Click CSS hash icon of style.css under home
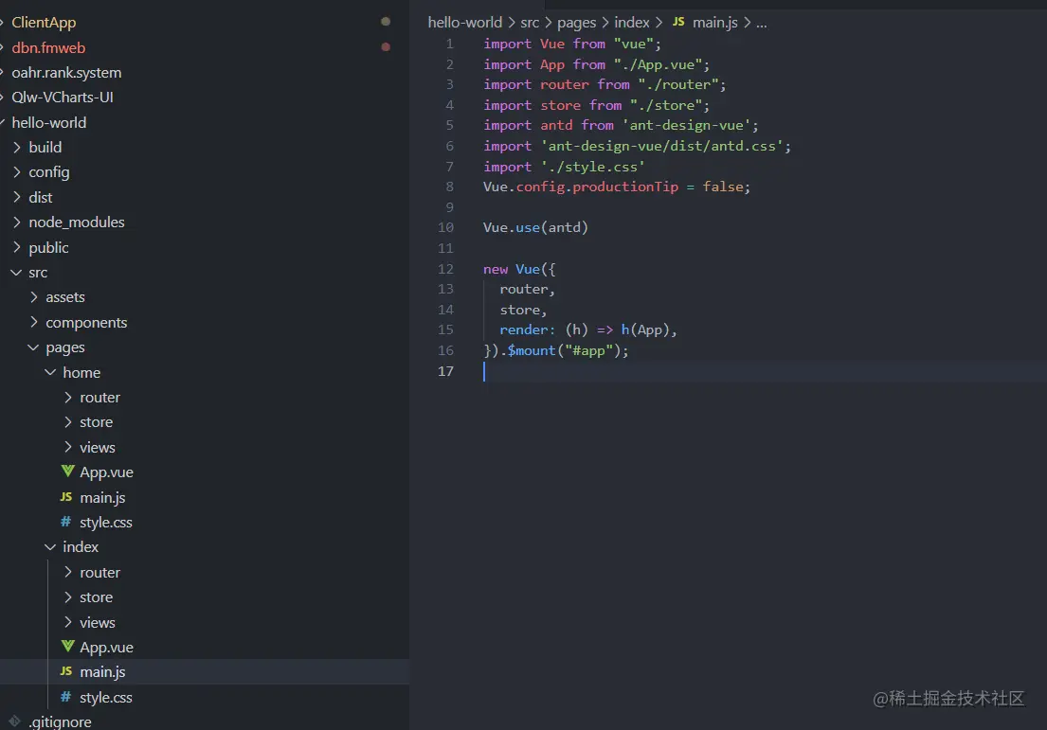This screenshot has width=1047, height=730. [x=65, y=522]
